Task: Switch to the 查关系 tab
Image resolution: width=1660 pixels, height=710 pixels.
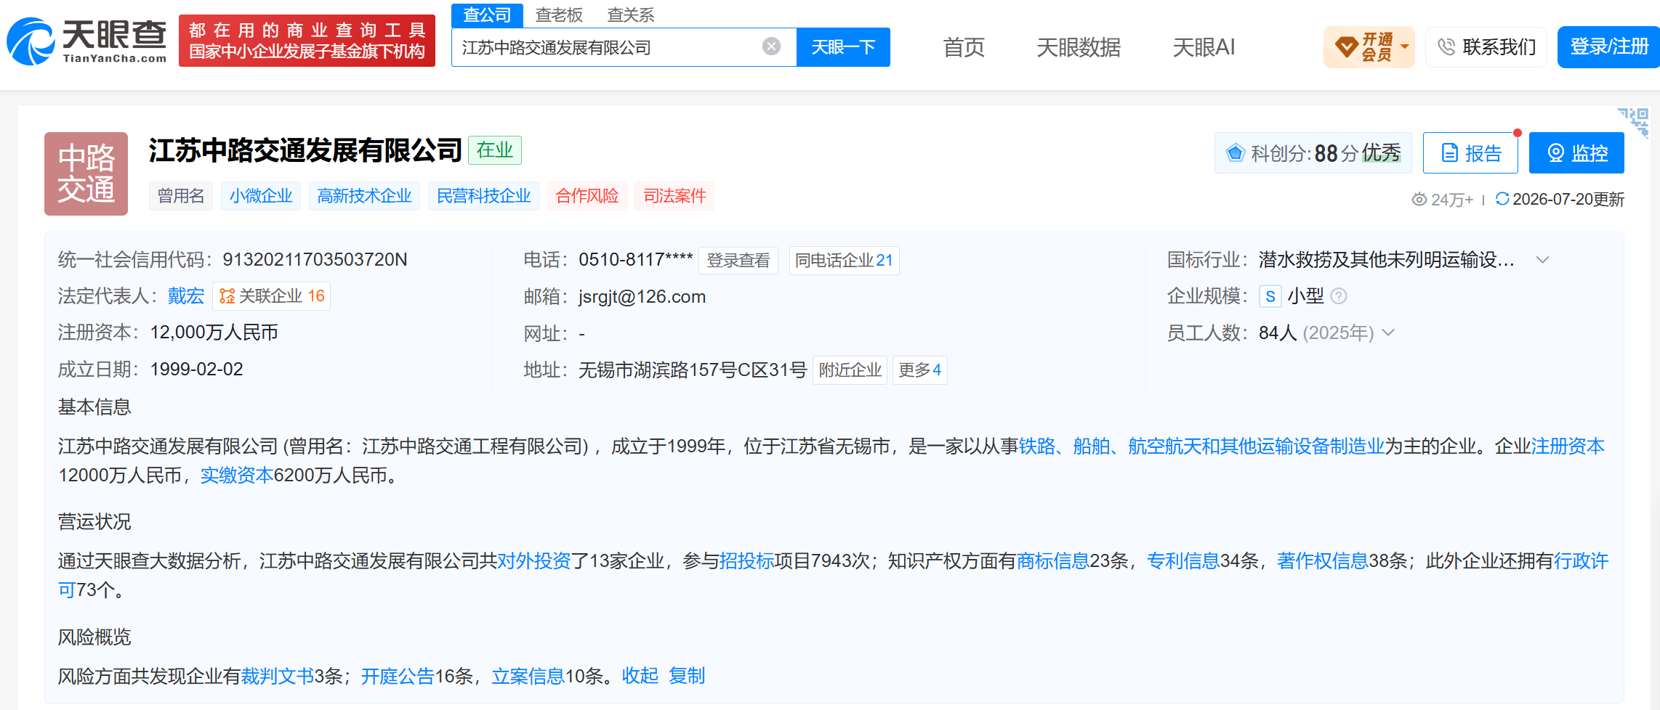Action: point(631,15)
